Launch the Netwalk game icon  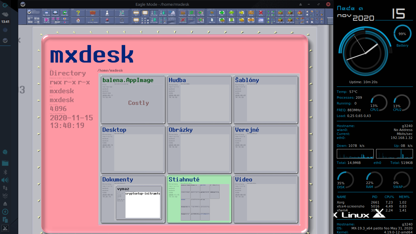tap(122, 13)
